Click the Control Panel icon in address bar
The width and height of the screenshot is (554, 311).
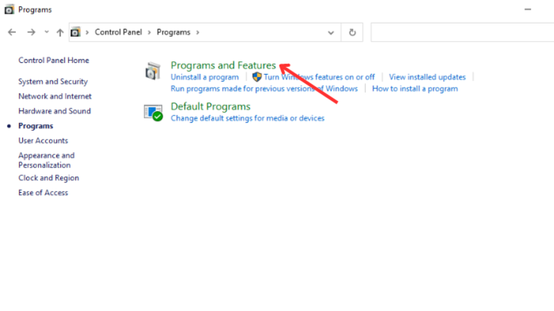[75, 32]
